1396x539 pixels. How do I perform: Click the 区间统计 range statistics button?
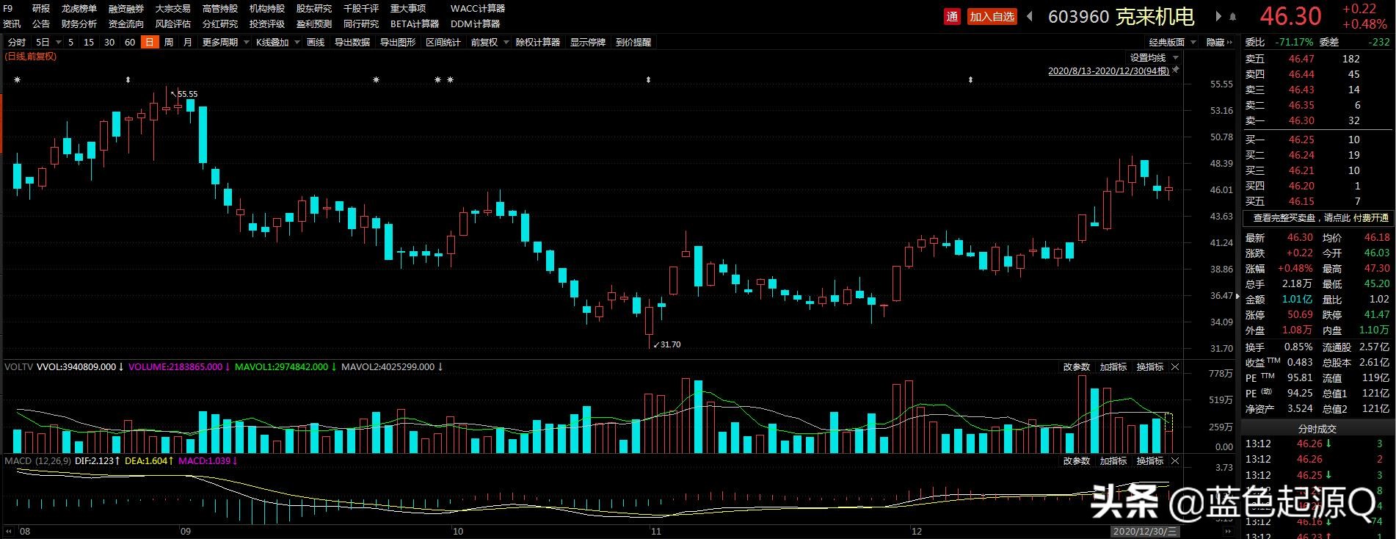pyautogui.click(x=443, y=43)
